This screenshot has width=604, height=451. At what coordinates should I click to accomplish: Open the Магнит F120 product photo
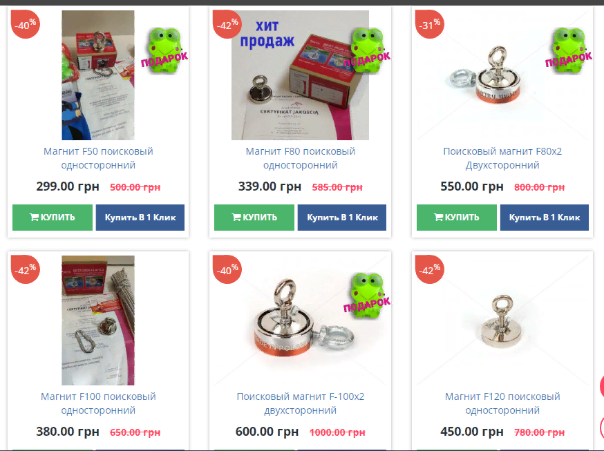pyautogui.click(x=502, y=320)
